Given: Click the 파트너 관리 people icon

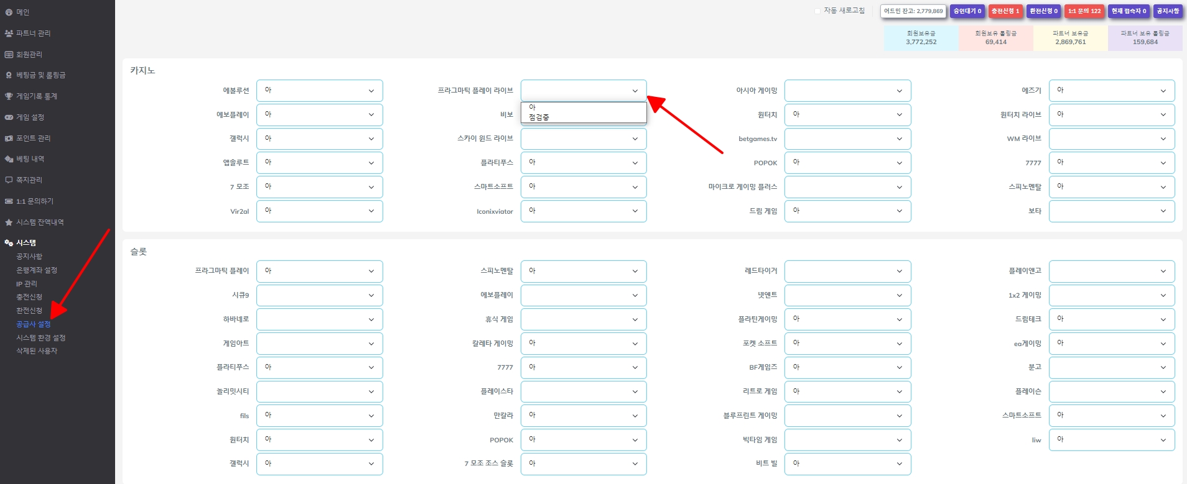Looking at the screenshot, I should pyautogui.click(x=9, y=34).
